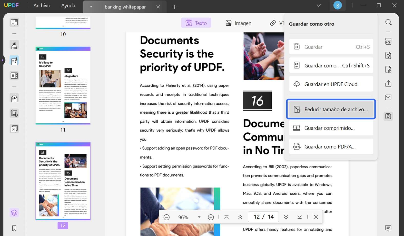Select page 11 thumbnail
Viewport: 404px width, 236px height.
[63, 86]
